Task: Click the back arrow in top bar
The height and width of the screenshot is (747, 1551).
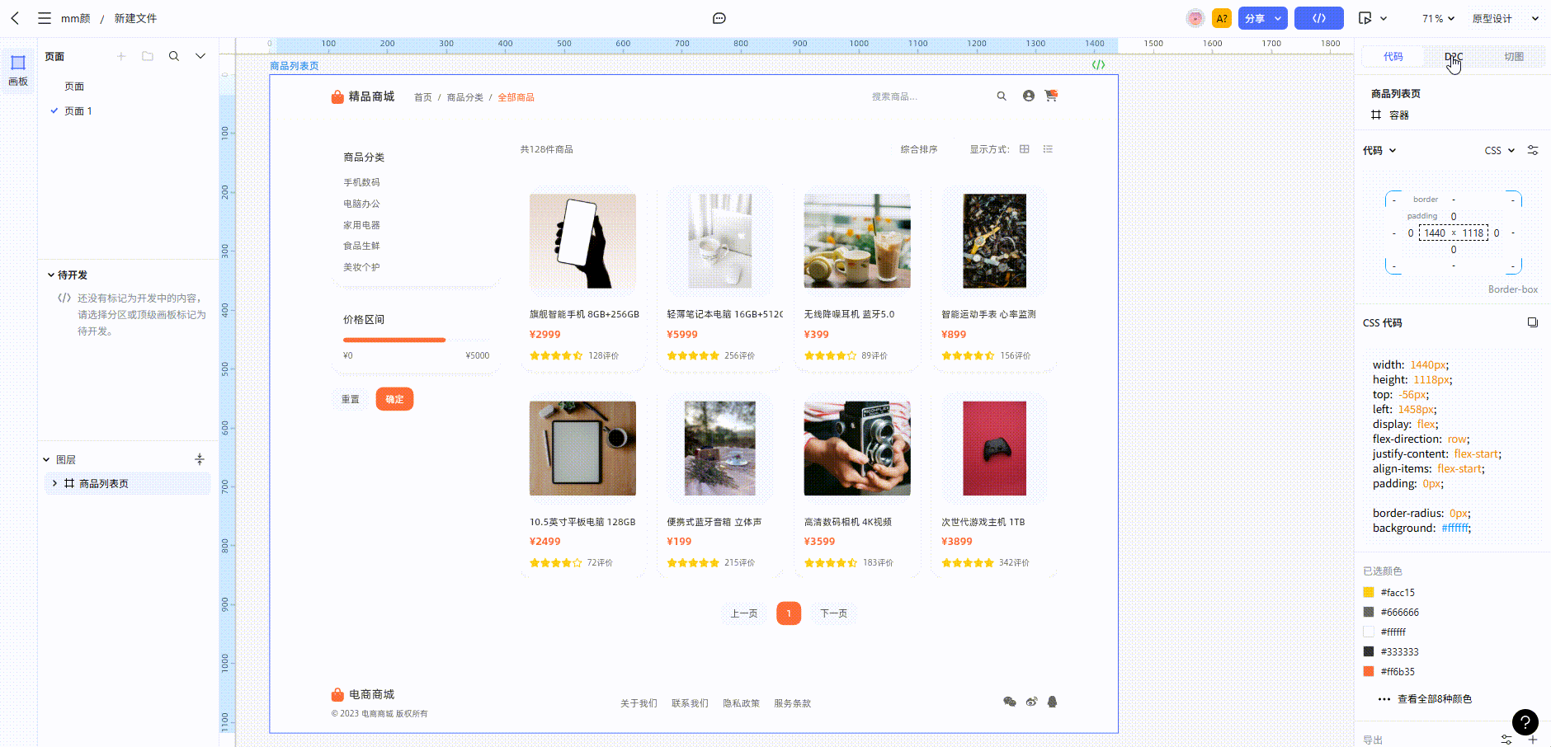Action: 15,18
